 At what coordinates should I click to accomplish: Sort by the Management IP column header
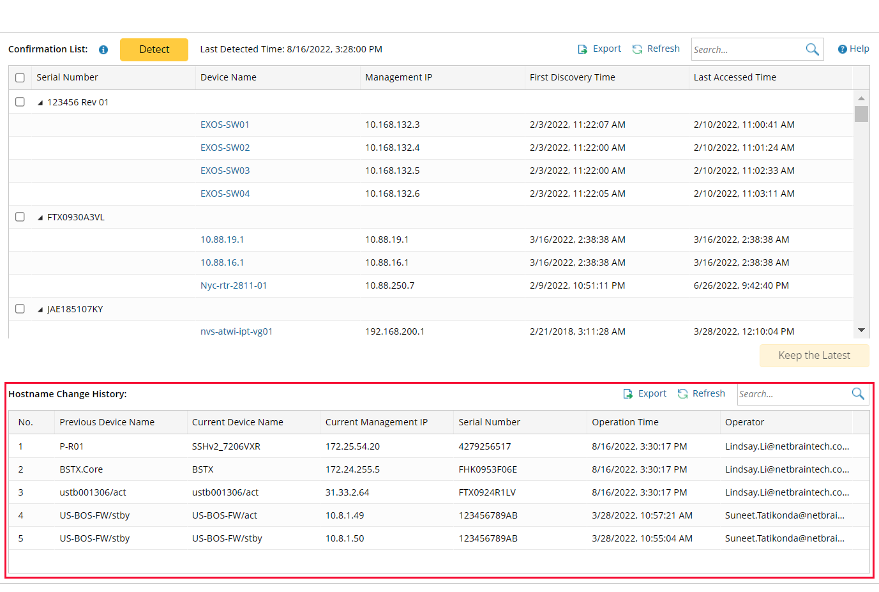[x=398, y=77]
